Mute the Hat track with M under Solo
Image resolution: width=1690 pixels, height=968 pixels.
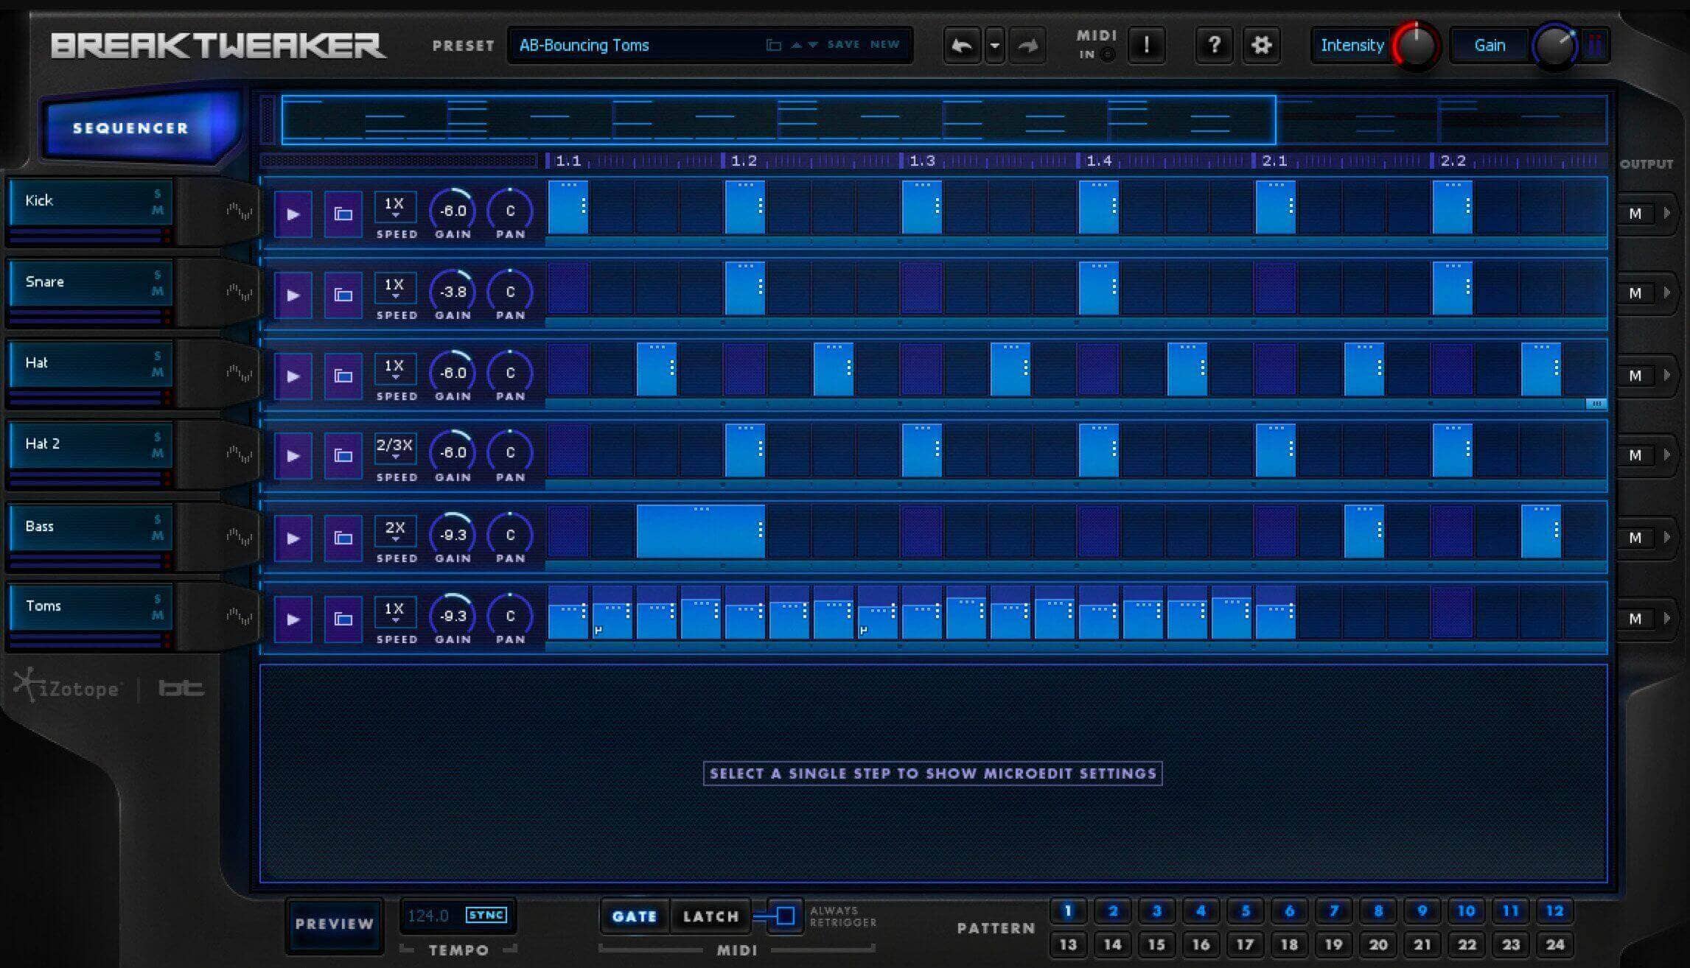157,373
